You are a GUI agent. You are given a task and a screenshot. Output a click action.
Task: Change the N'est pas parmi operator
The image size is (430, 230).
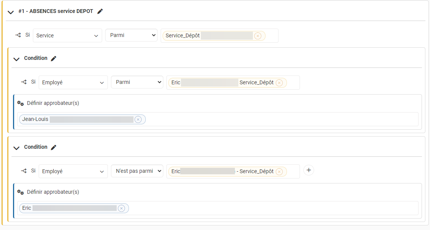[x=137, y=171]
